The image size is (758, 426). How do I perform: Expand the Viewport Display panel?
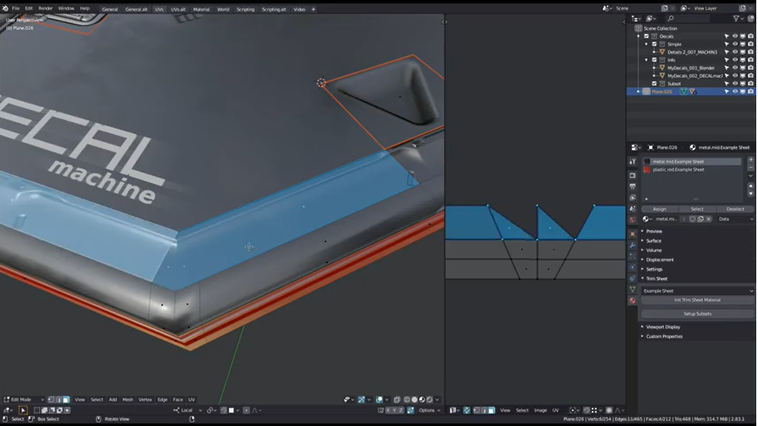tap(663, 327)
